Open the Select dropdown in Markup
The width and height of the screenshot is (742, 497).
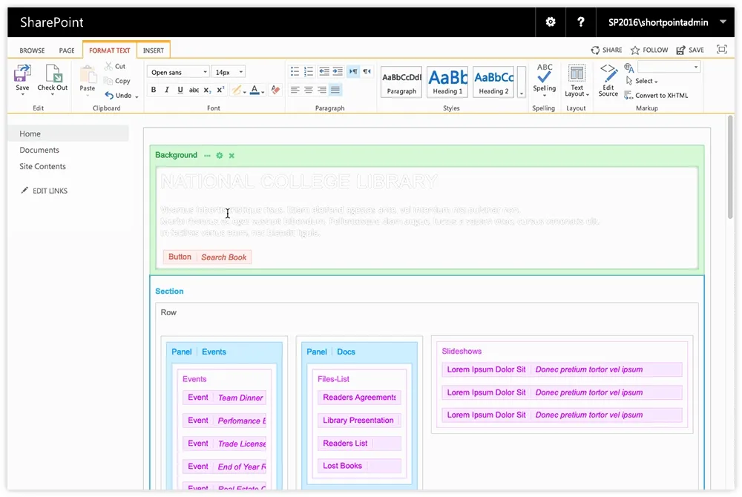click(642, 81)
